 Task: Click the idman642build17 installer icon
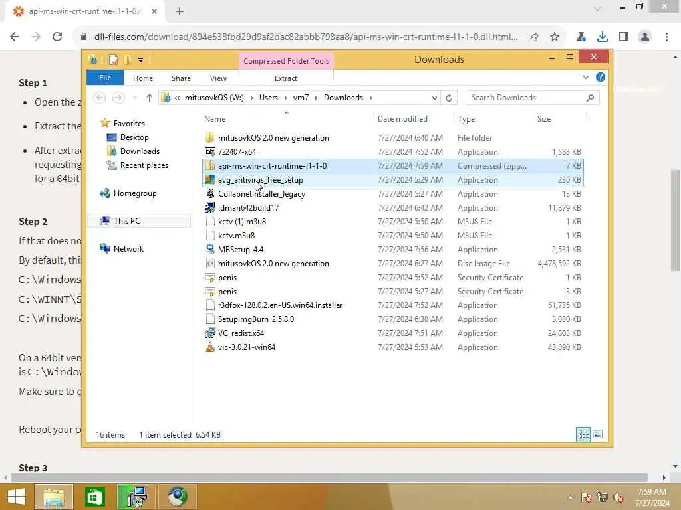[x=210, y=207]
